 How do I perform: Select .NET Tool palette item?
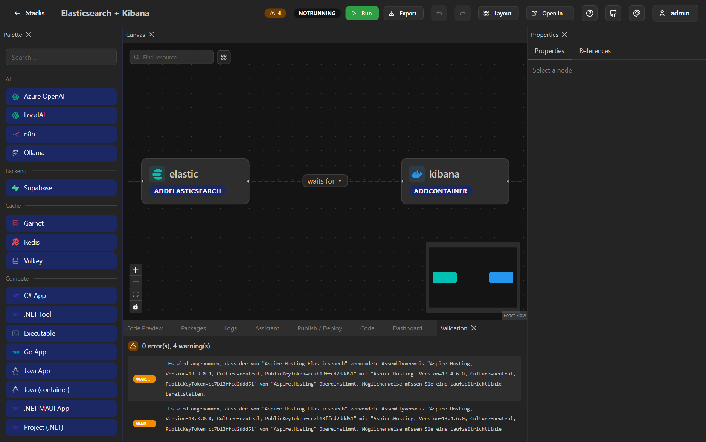(61, 314)
